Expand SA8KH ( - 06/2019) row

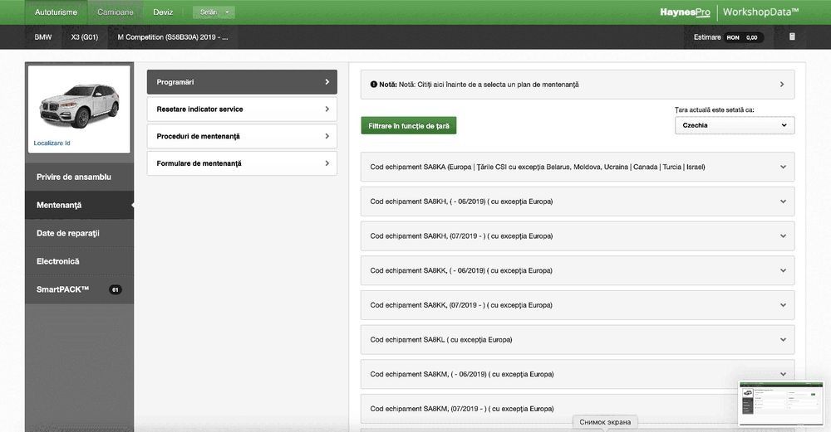pos(578,201)
